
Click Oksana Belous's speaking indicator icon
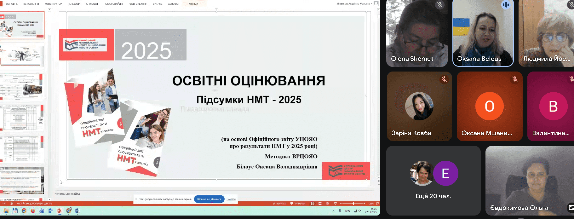pyautogui.click(x=506, y=5)
